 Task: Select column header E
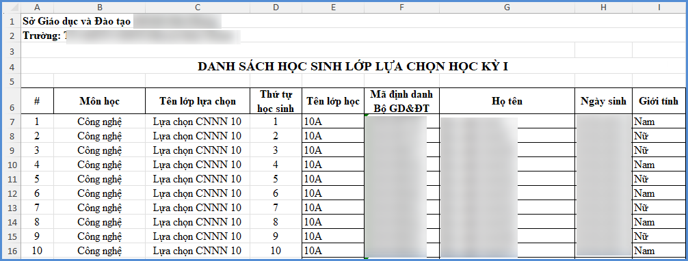pyautogui.click(x=333, y=7)
